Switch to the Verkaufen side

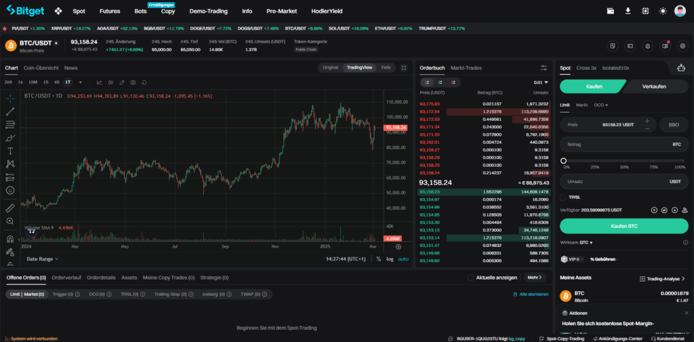click(654, 86)
